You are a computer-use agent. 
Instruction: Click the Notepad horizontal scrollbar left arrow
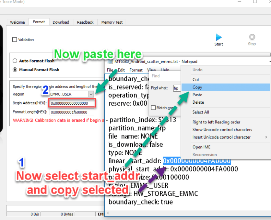108,213
